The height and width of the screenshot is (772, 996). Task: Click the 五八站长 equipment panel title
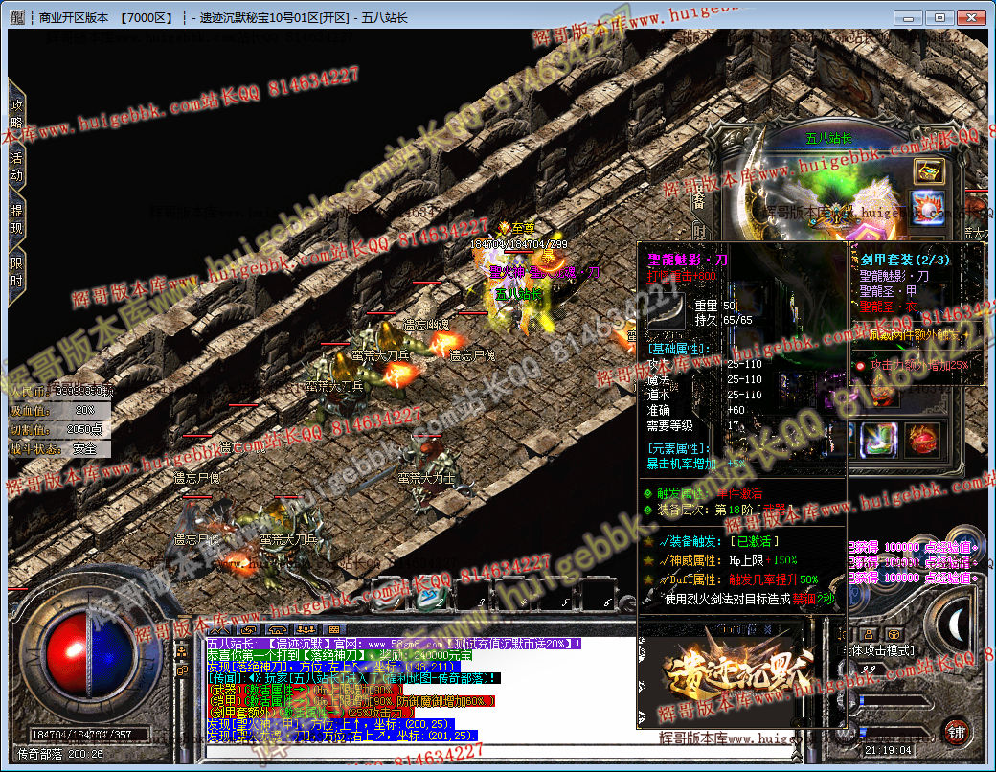pos(829,138)
